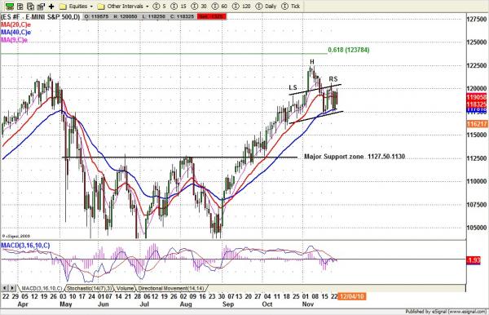Click the Sep month label on the time axis
Viewport: 489px width, 315px height.
pyautogui.click(x=228, y=304)
